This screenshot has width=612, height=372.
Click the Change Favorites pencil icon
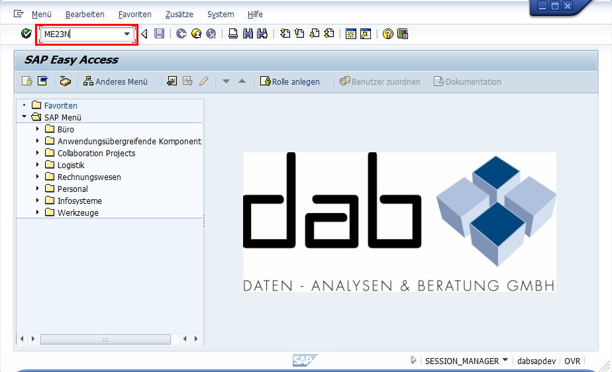204,81
